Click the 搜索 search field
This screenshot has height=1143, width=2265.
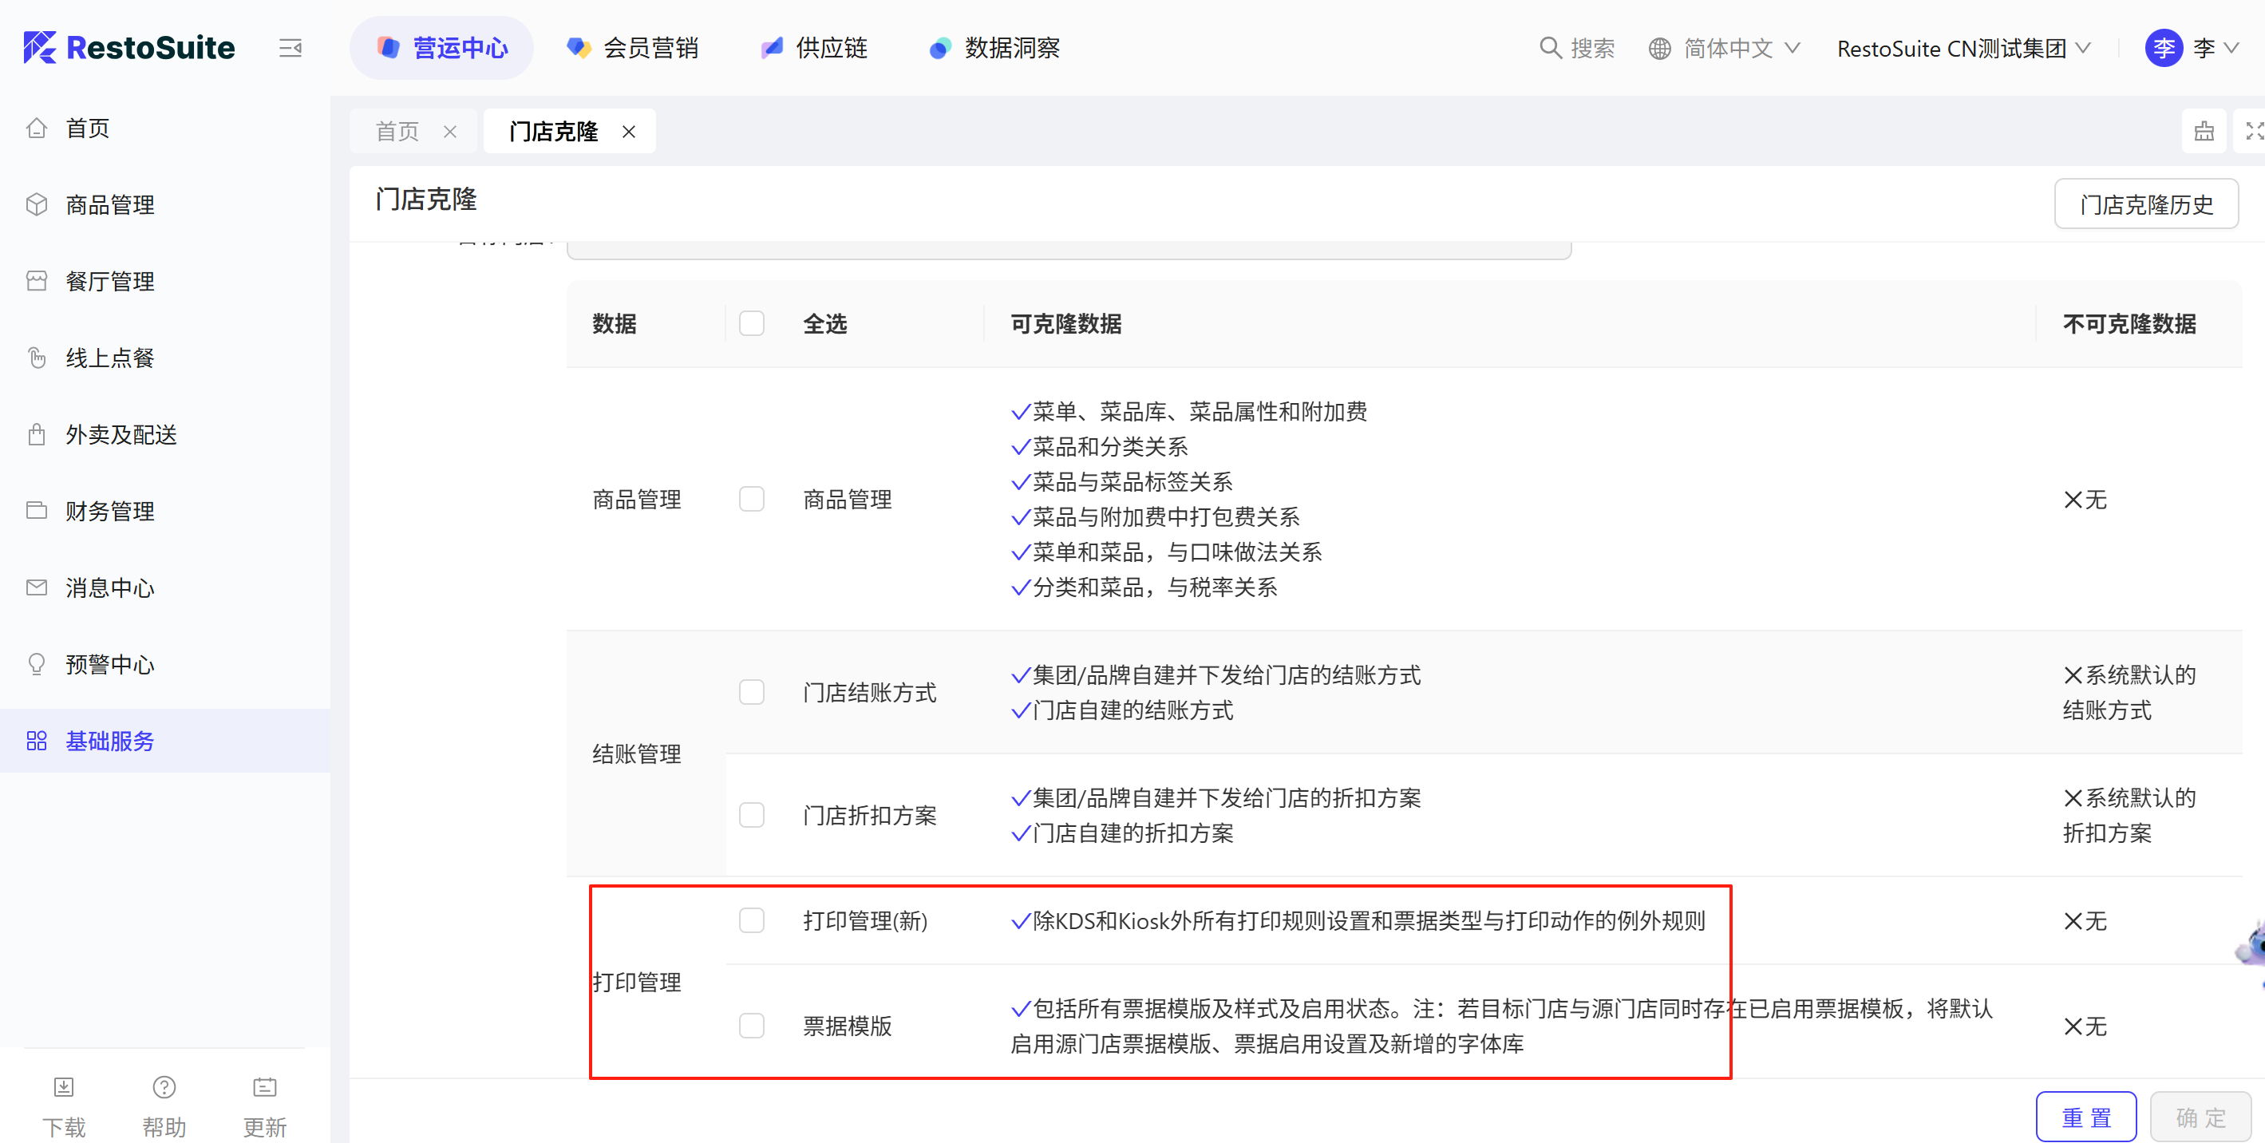click(1577, 49)
